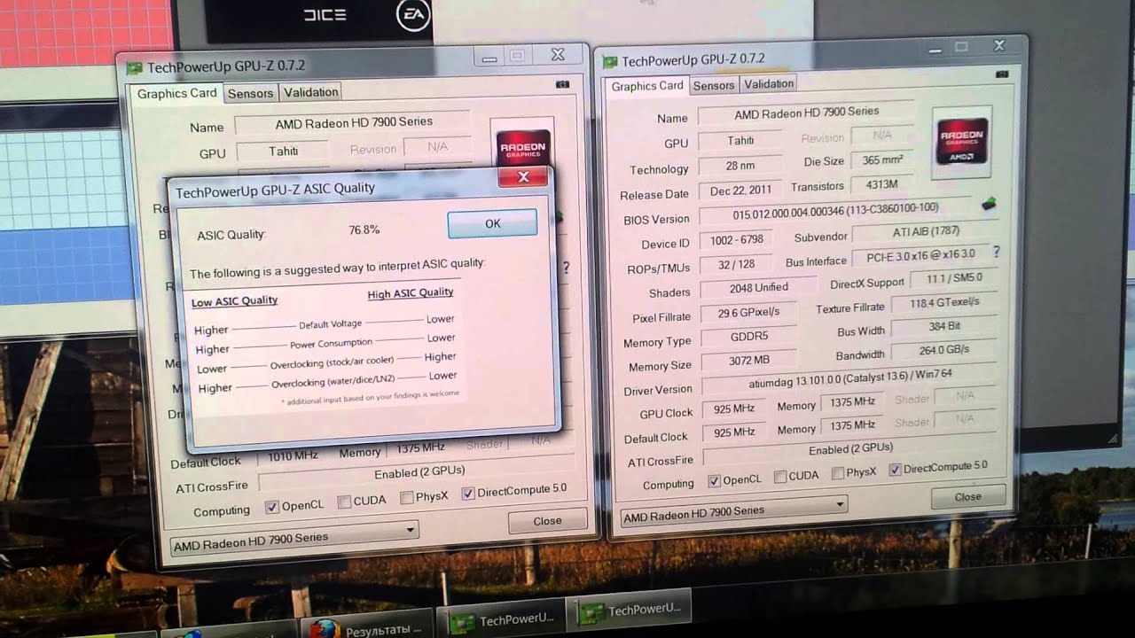Click the 'Low ASIC Quality' heading

click(x=235, y=301)
